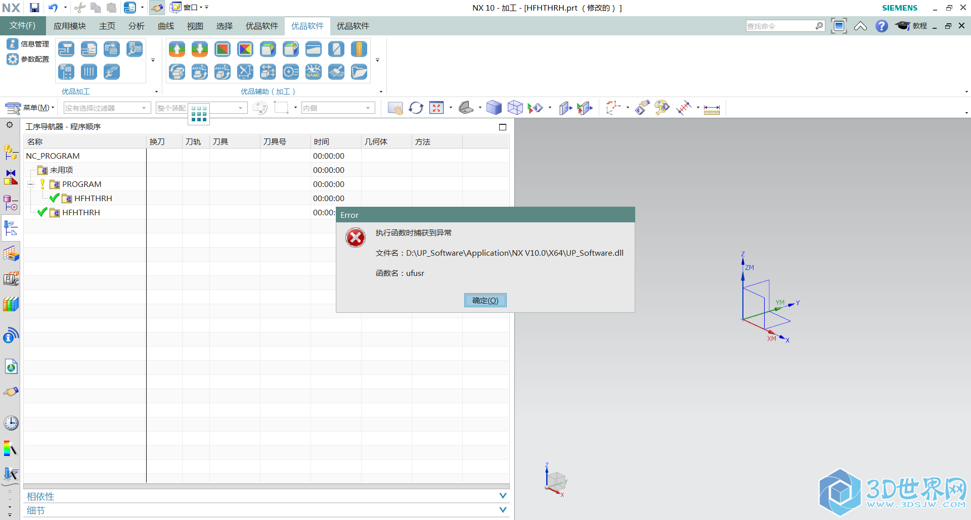
Task: Select the NC_PROGRAM tree row
Action: pos(267,156)
